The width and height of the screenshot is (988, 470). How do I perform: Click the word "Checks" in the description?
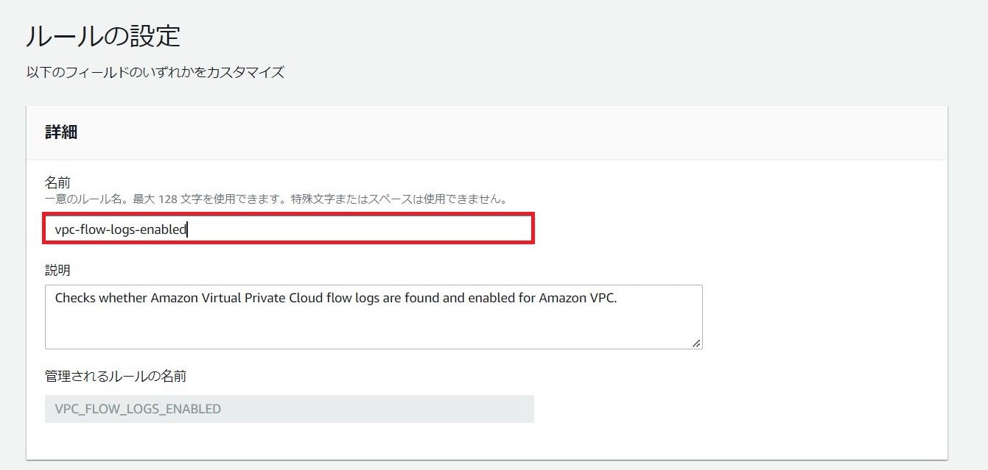[75, 298]
